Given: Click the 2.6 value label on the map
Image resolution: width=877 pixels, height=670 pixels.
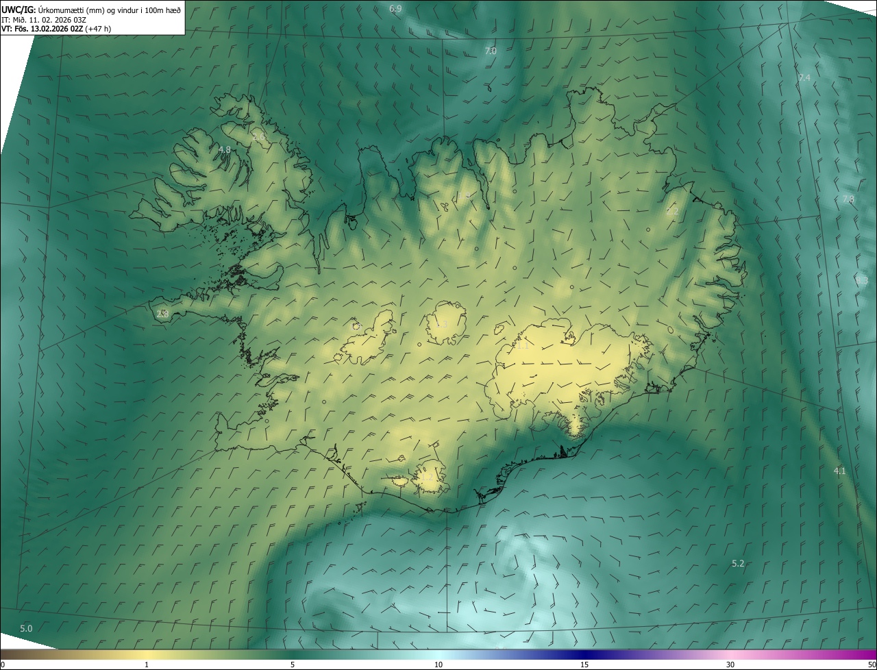Looking at the screenshot, I should [x=258, y=136].
